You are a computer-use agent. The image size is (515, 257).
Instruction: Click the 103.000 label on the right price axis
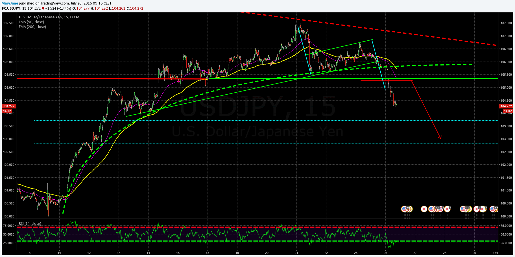click(507, 139)
